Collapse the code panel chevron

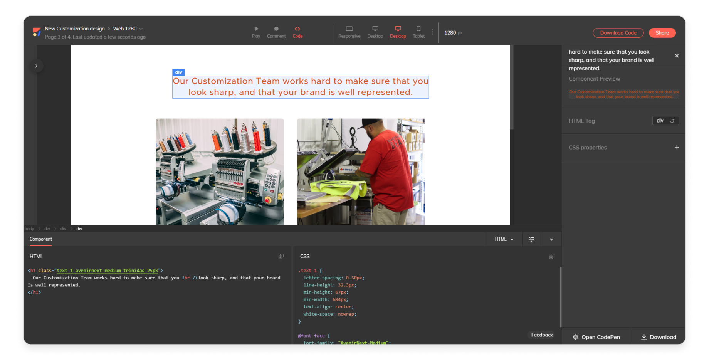tap(551, 239)
